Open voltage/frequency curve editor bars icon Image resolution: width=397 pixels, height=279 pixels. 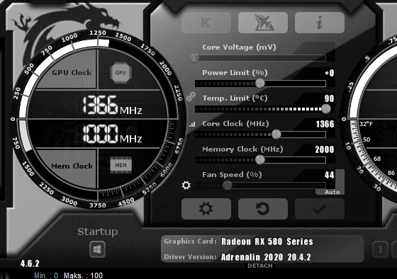192,124
